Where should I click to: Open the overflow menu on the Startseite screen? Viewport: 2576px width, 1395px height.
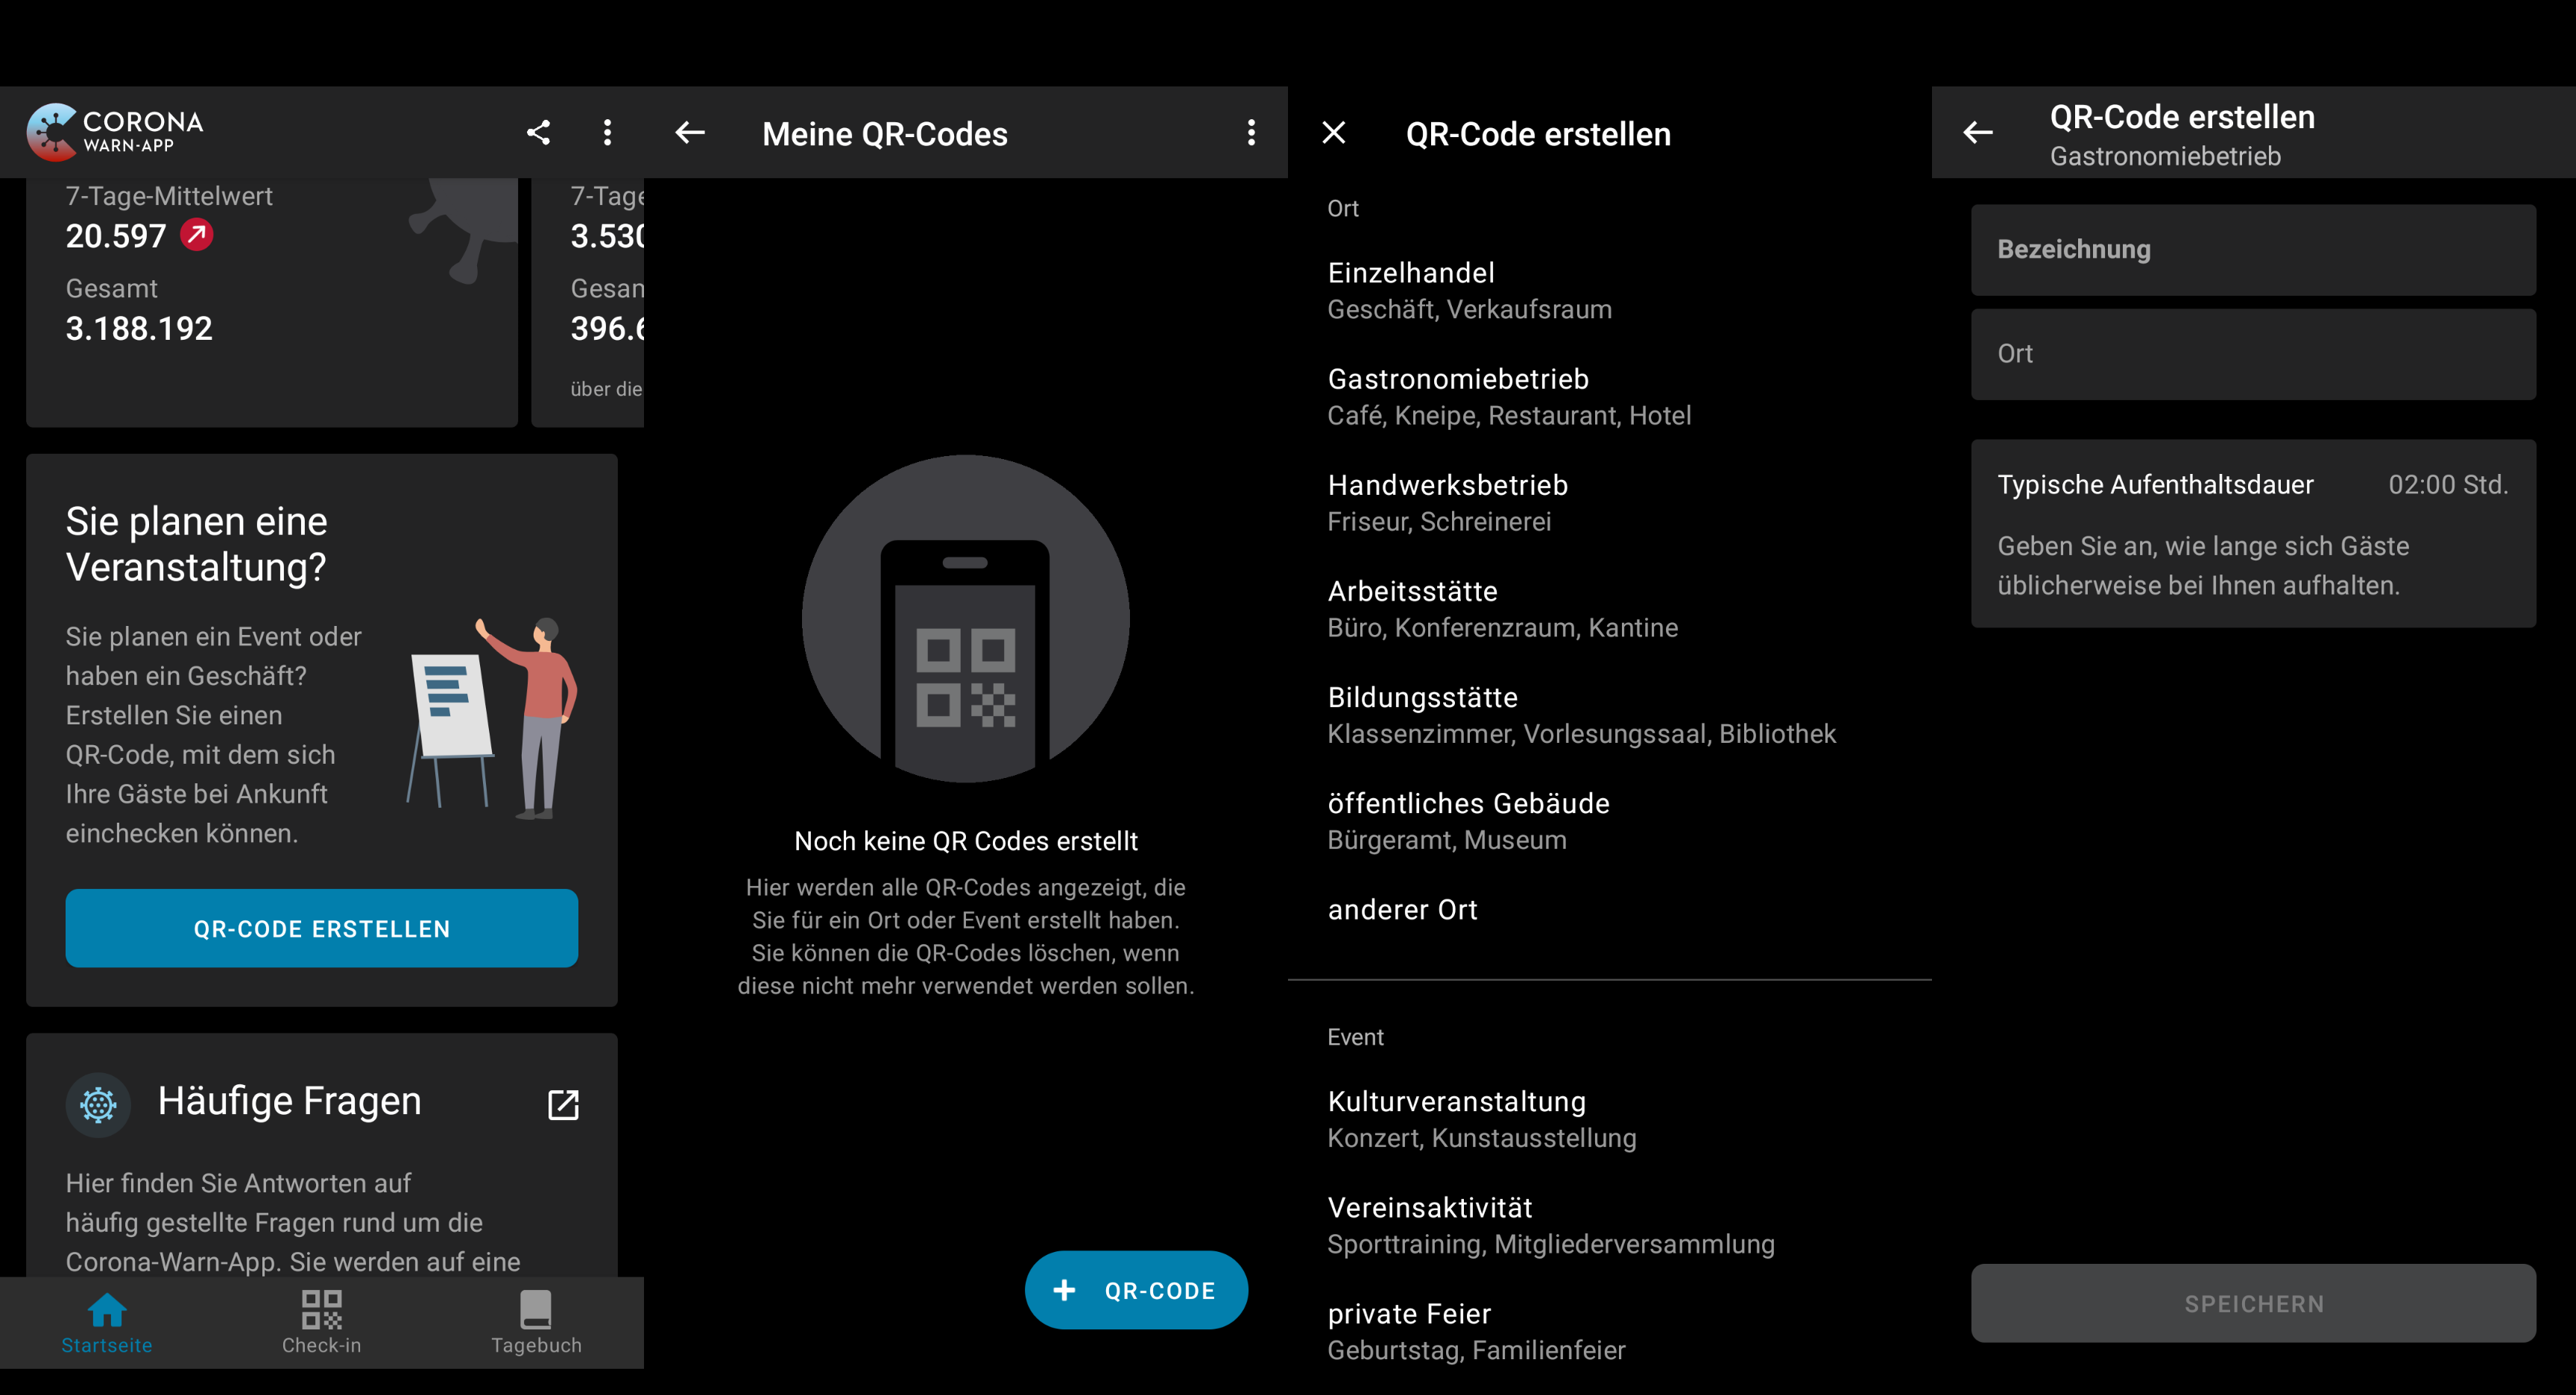(607, 132)
